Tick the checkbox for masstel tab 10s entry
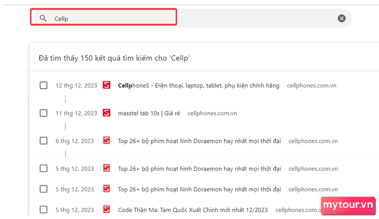This screenshot has height=219, width=379. pos(43,113)
